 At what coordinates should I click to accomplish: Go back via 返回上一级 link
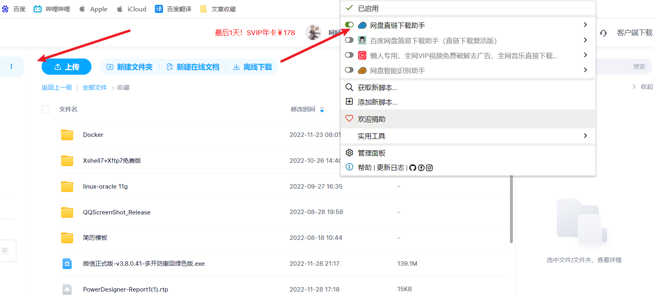click(57, 88)
